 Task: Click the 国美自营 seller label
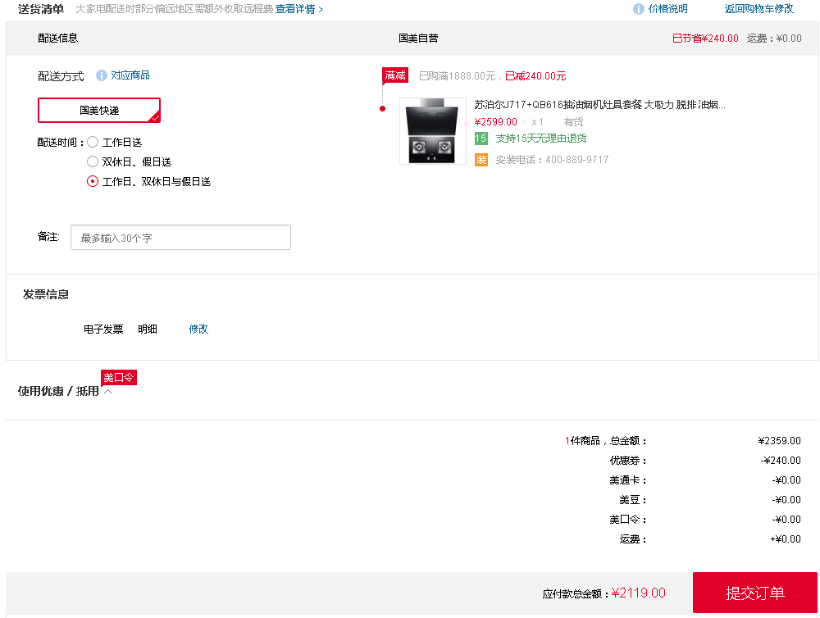[418, 39]
